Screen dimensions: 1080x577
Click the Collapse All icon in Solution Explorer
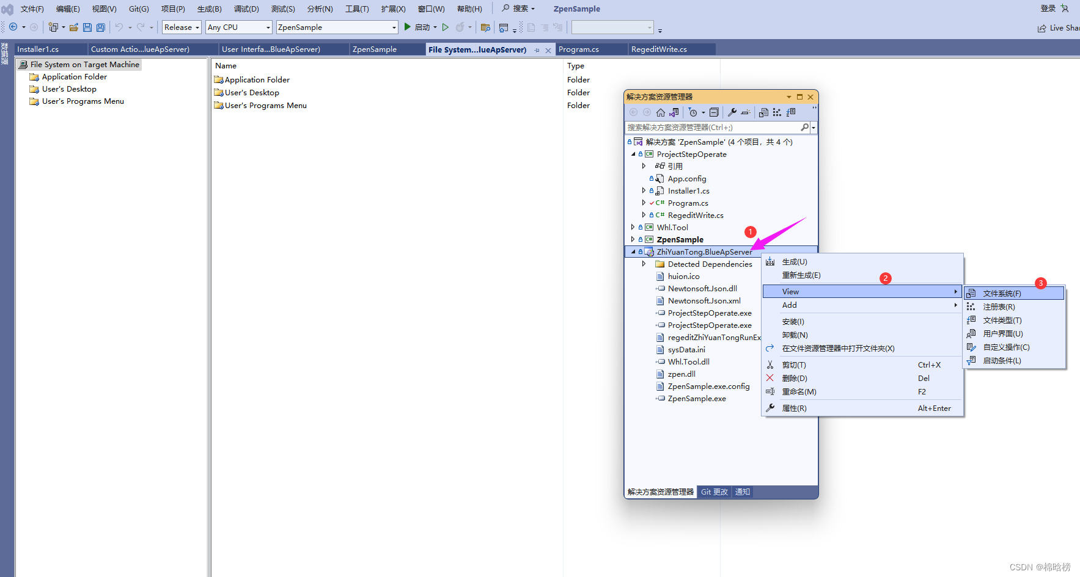(x=714, y=112)
